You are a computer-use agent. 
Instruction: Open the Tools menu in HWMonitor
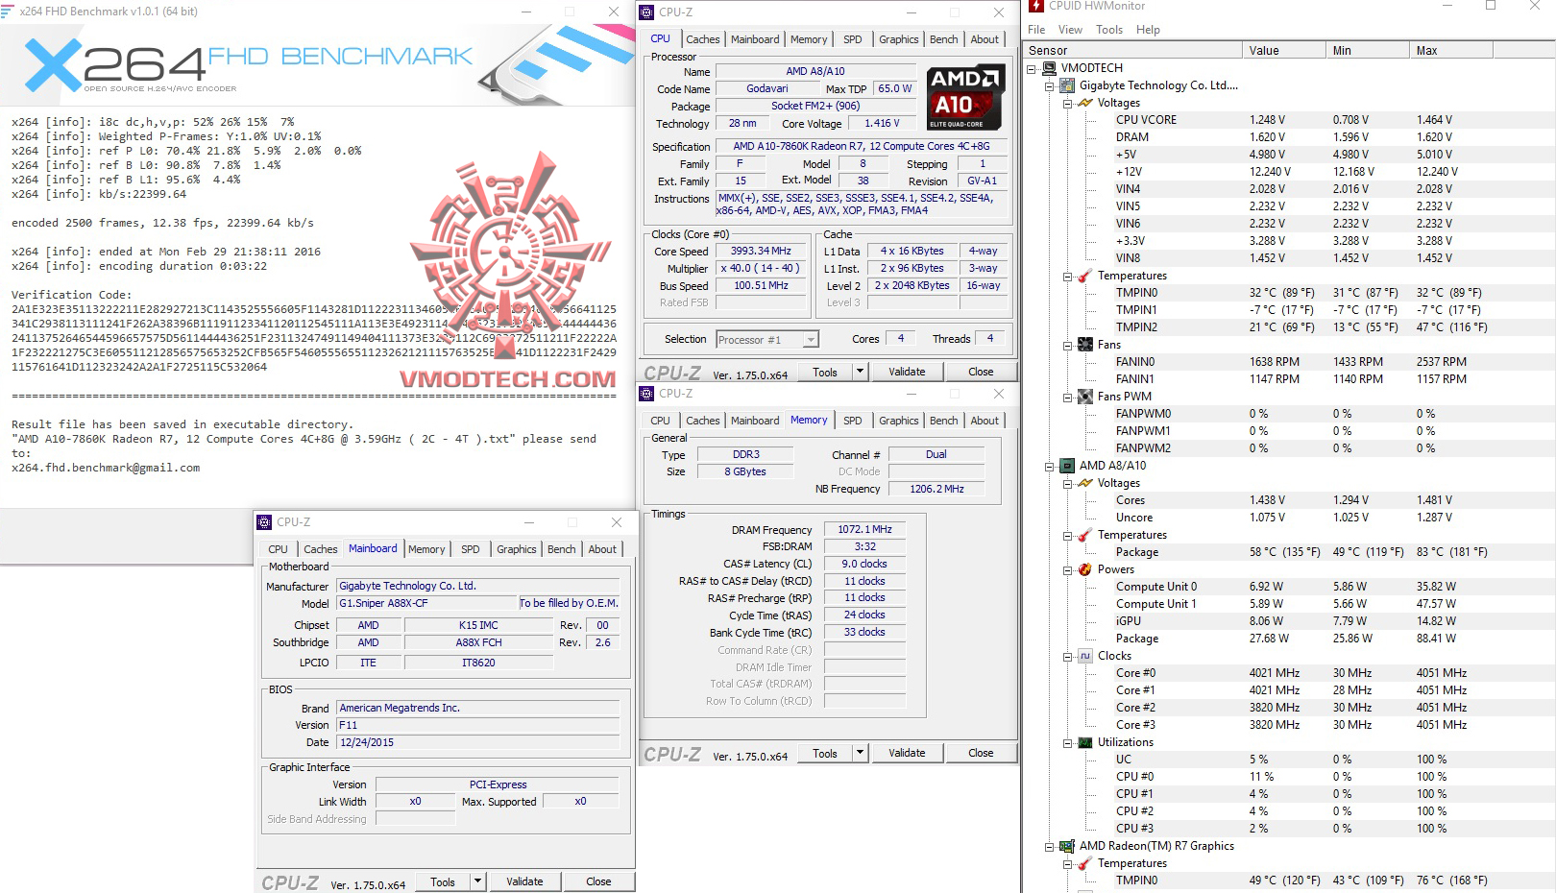click(x=1109, y=30)
